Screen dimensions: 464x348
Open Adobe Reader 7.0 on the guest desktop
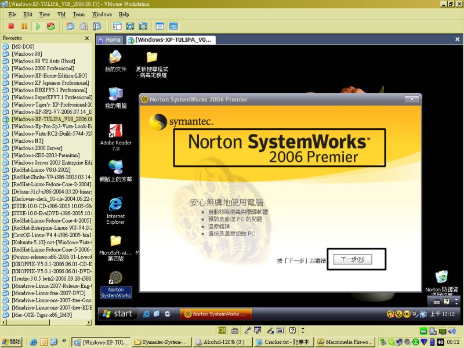(115, 137)
